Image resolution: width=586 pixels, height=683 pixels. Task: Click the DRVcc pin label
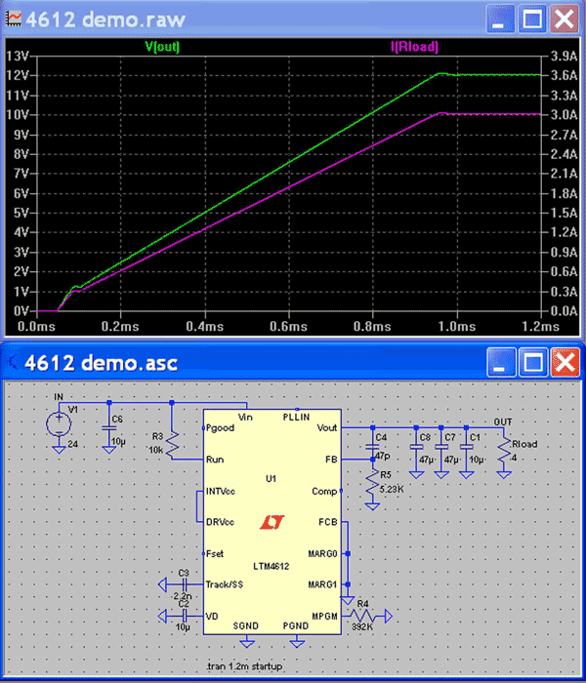tap(220, 522)
